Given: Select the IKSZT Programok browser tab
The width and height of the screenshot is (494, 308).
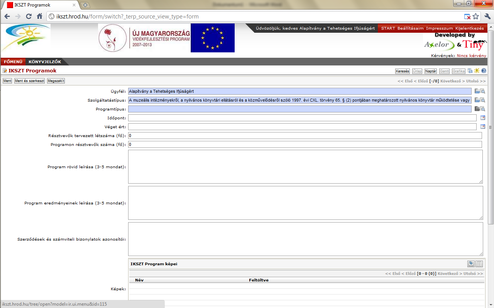Looking at the screenshot, I should point(41,5).
